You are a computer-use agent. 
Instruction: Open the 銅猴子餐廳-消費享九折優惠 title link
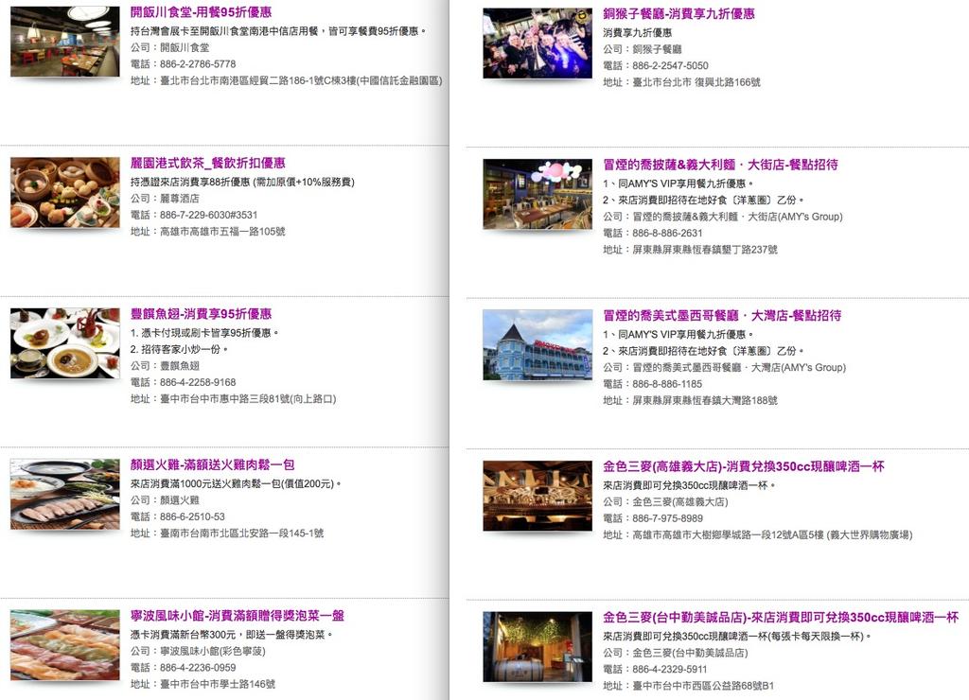click(678, 13)
